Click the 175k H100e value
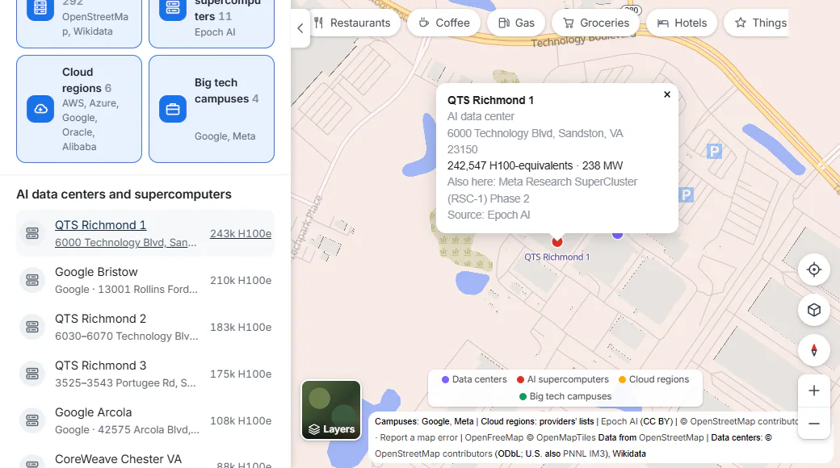840x468 pixels. point(241,374)
